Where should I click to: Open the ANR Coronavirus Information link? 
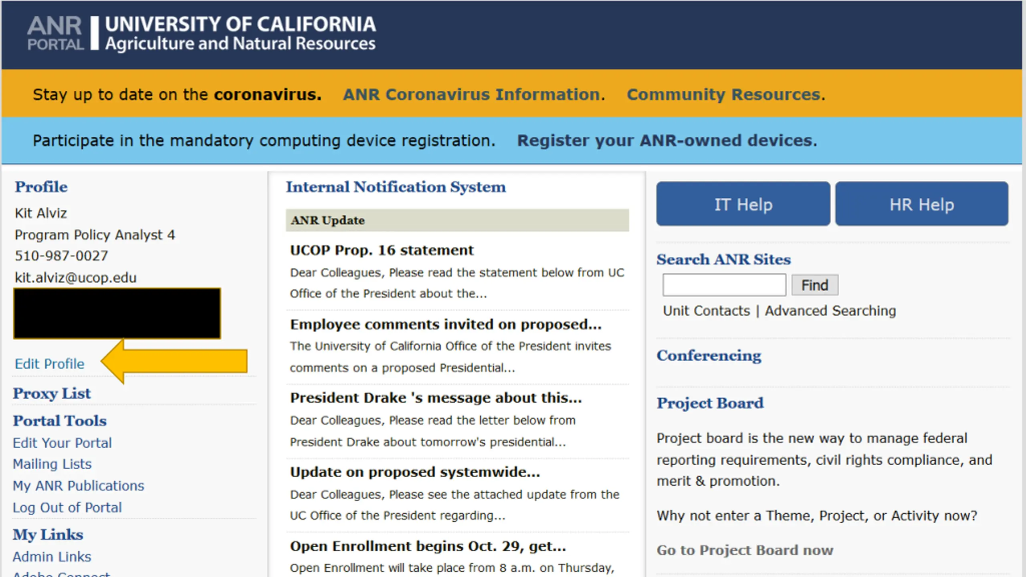(x=474, y=95)
